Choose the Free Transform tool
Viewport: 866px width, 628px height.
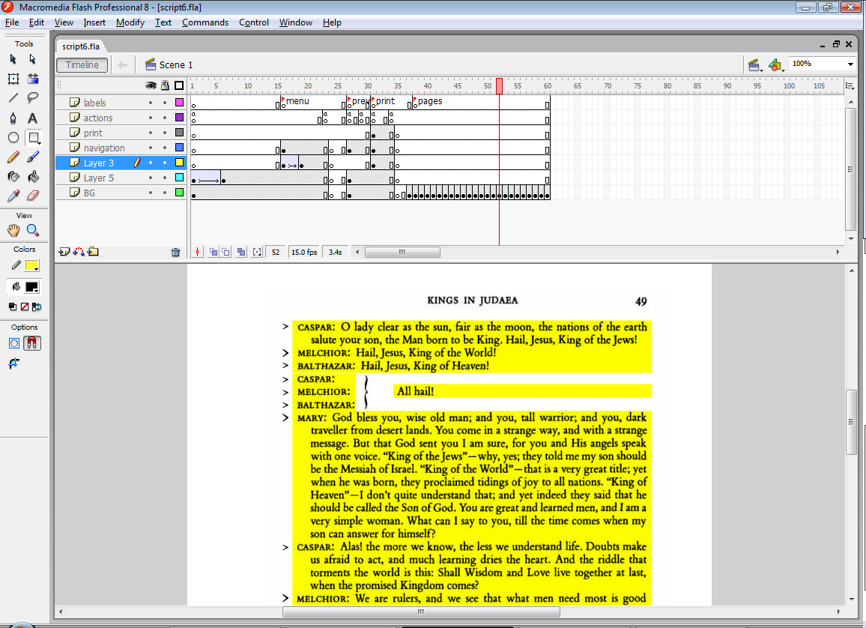pyautogui.click(x=13, y=79)
